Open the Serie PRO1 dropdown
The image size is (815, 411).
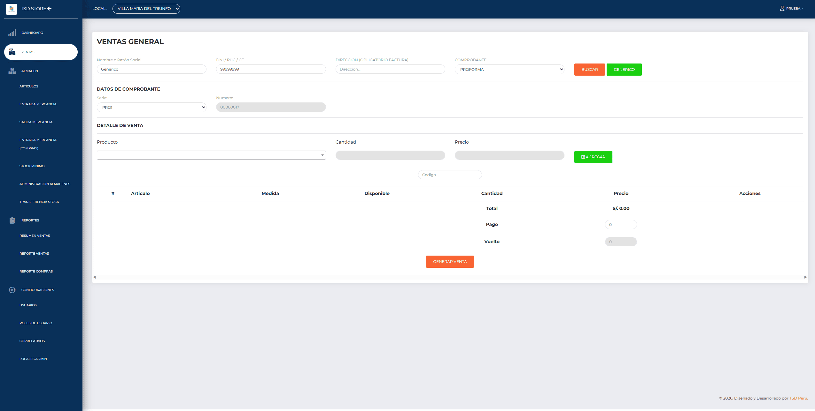[x=151, y=108]
